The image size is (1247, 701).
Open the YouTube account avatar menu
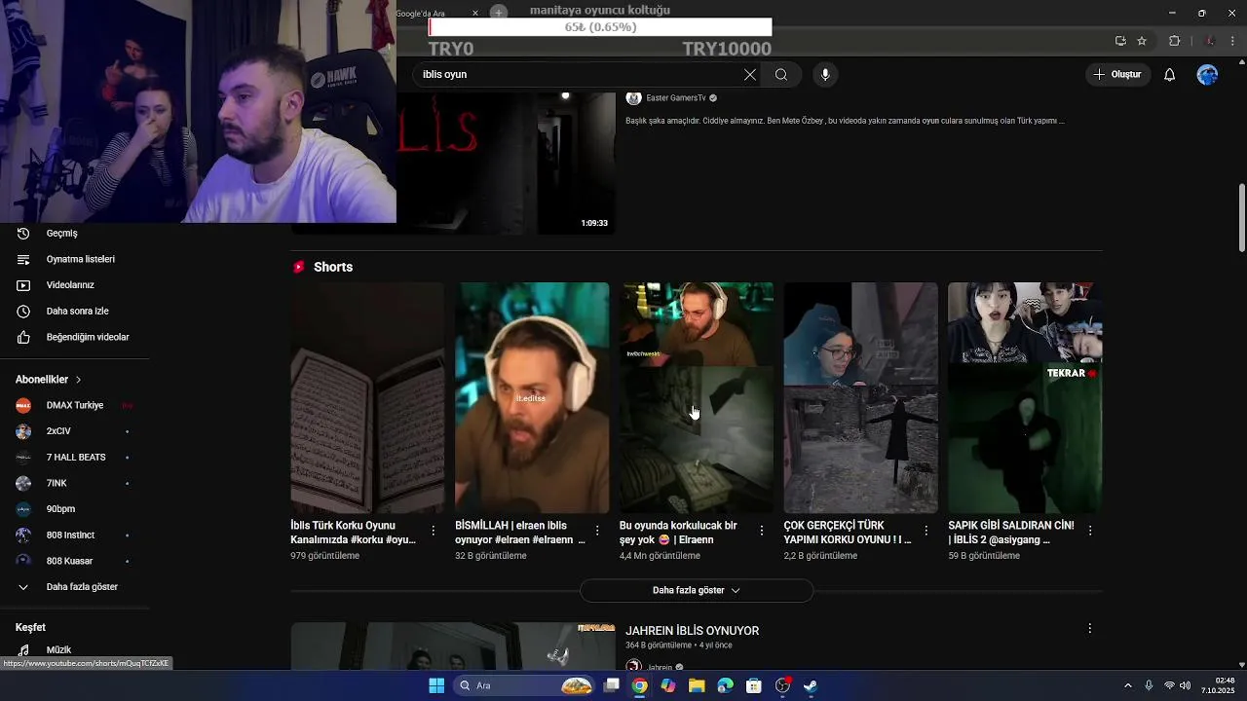[x=1207, y=75]
